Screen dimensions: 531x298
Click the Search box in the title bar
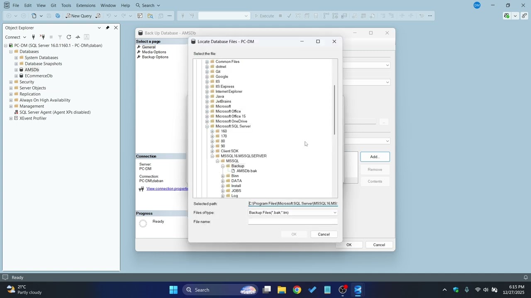[x=148, y=5]
